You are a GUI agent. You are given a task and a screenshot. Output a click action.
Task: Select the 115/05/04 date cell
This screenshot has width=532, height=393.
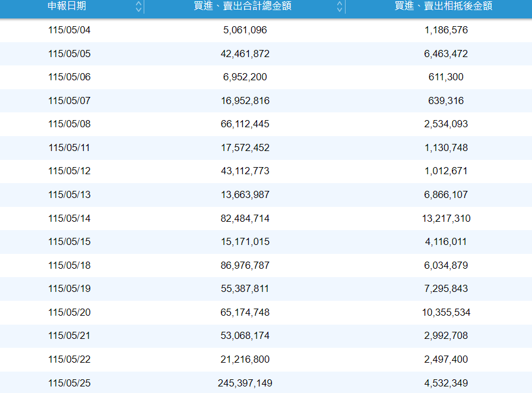tap(69, 30)
